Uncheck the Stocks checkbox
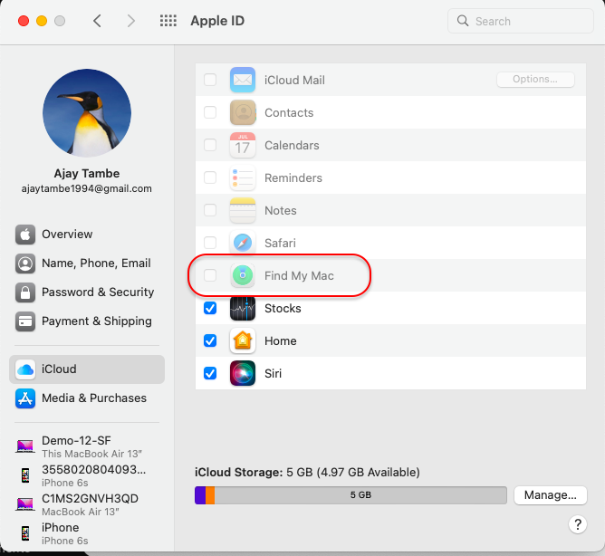This screenshot has width=605, height=556. (210, 308)
